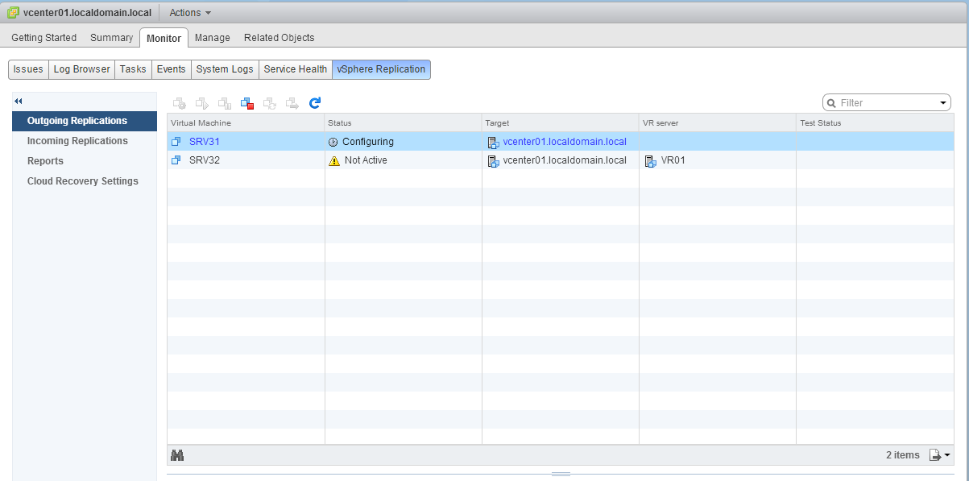Image resolution: width=969 pixels, height=481 pixels.
Task: Click the VR01 server icon
Action: click(x=651, y=160)
